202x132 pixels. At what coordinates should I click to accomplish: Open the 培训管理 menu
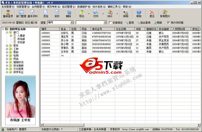[x=69, y=7]
